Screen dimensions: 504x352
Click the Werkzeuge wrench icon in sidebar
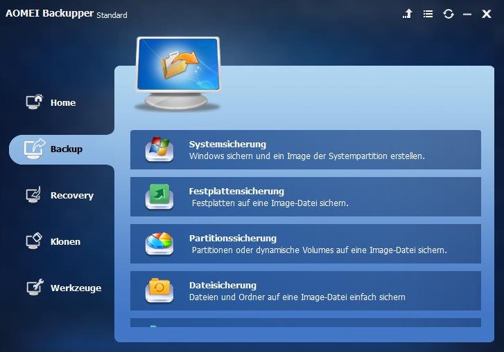coord(35,287)
